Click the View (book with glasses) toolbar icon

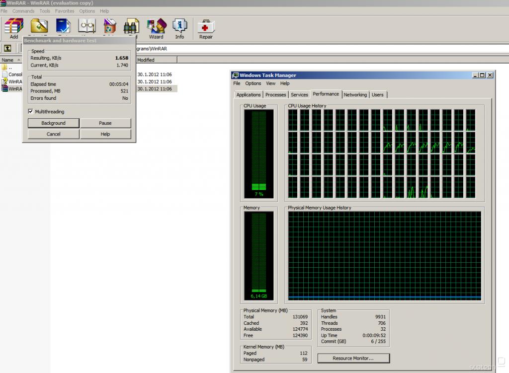pyautogui.click(x=86, y=26)
